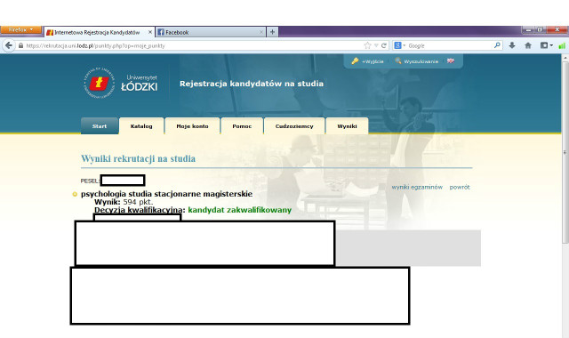The height and width of the screenshot is (338, 569).
Task: Click the kandydat zakwalifikowany status text
Action: click(x=240, y=210)
